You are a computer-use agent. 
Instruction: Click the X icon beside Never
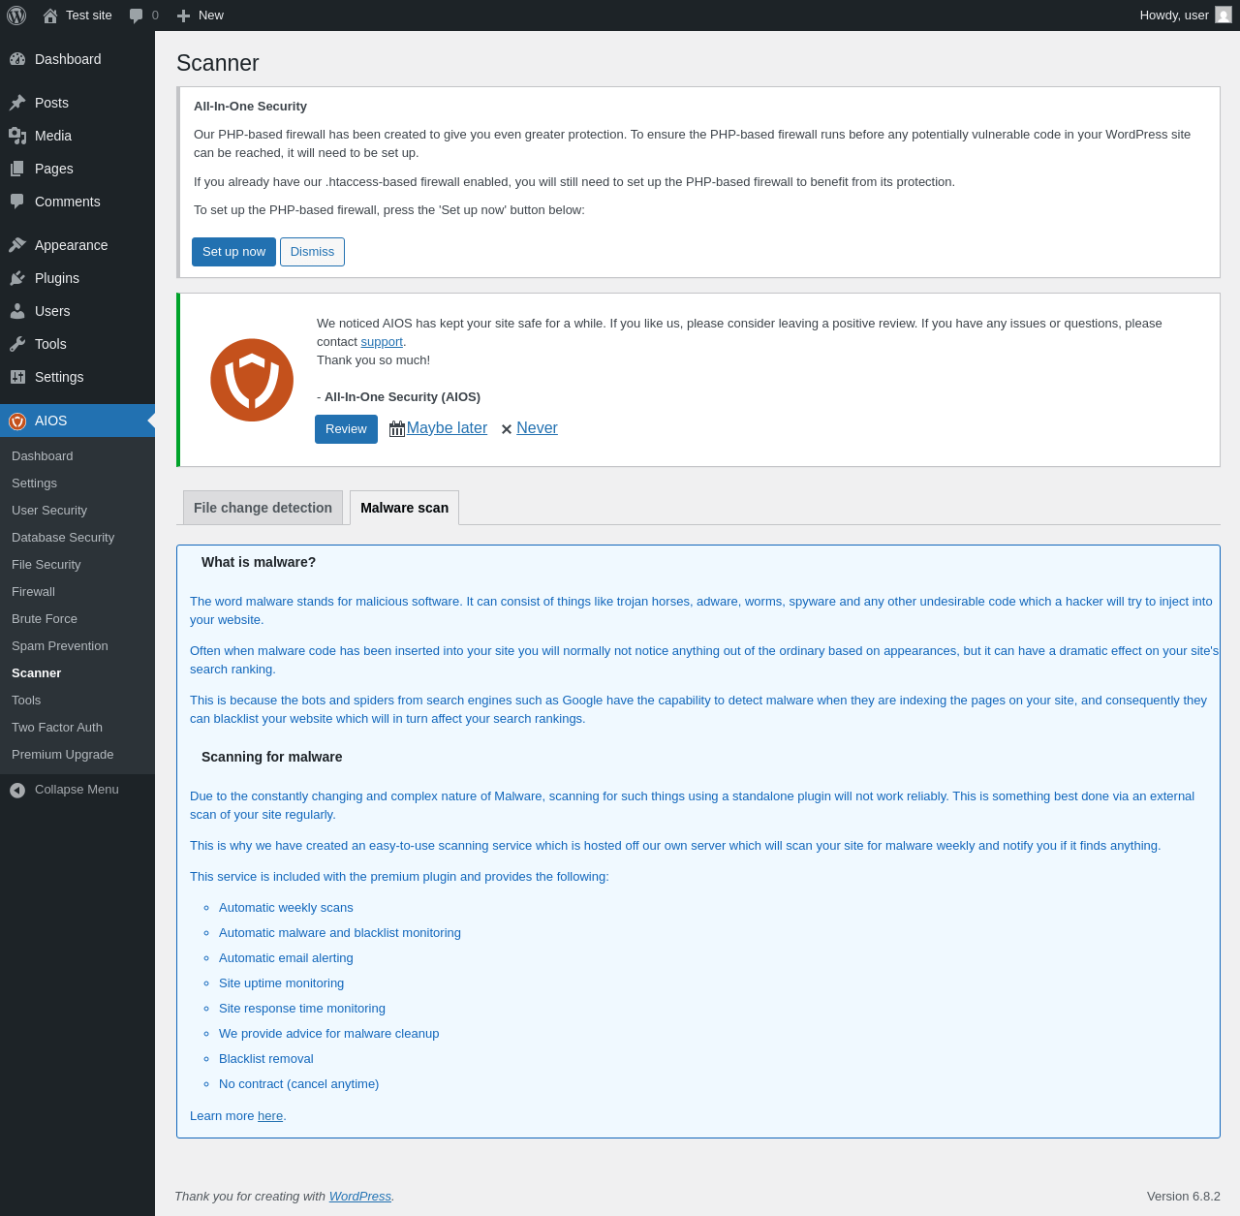pyautogui.click(x=507, y=429)
